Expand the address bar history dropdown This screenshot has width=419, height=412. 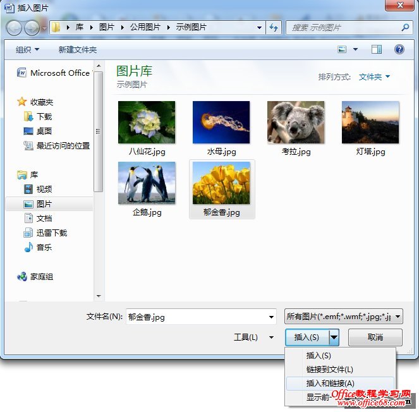tap(259, 28)
